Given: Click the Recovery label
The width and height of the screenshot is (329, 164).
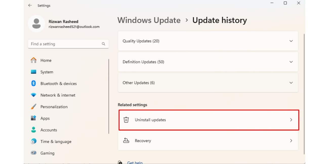Looking at the screenshot, I should tap(143, 141).
